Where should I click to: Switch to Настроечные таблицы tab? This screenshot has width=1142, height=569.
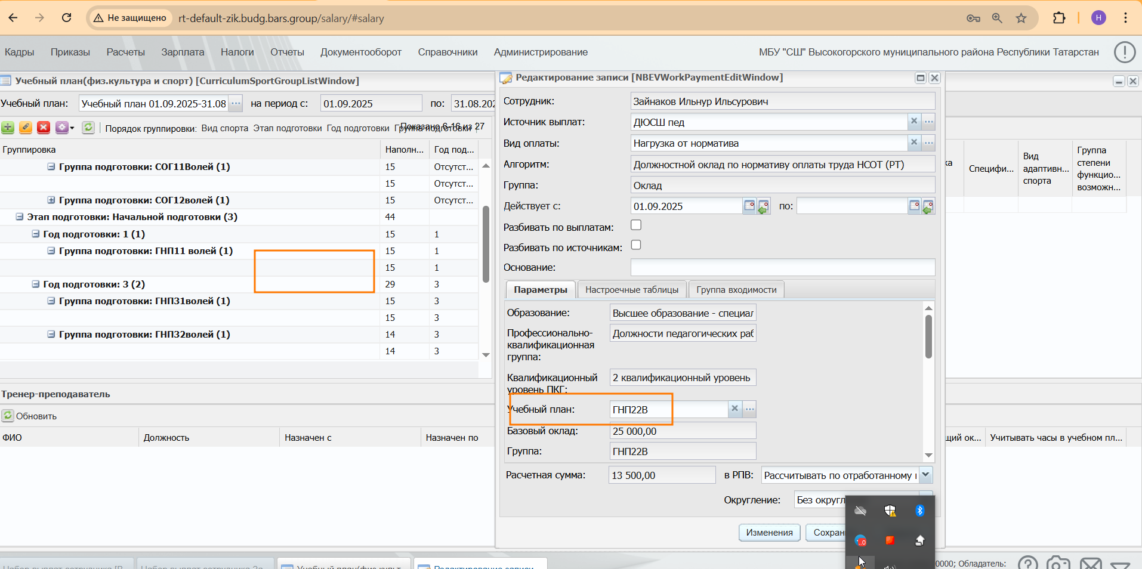click(x=632, y=290)
